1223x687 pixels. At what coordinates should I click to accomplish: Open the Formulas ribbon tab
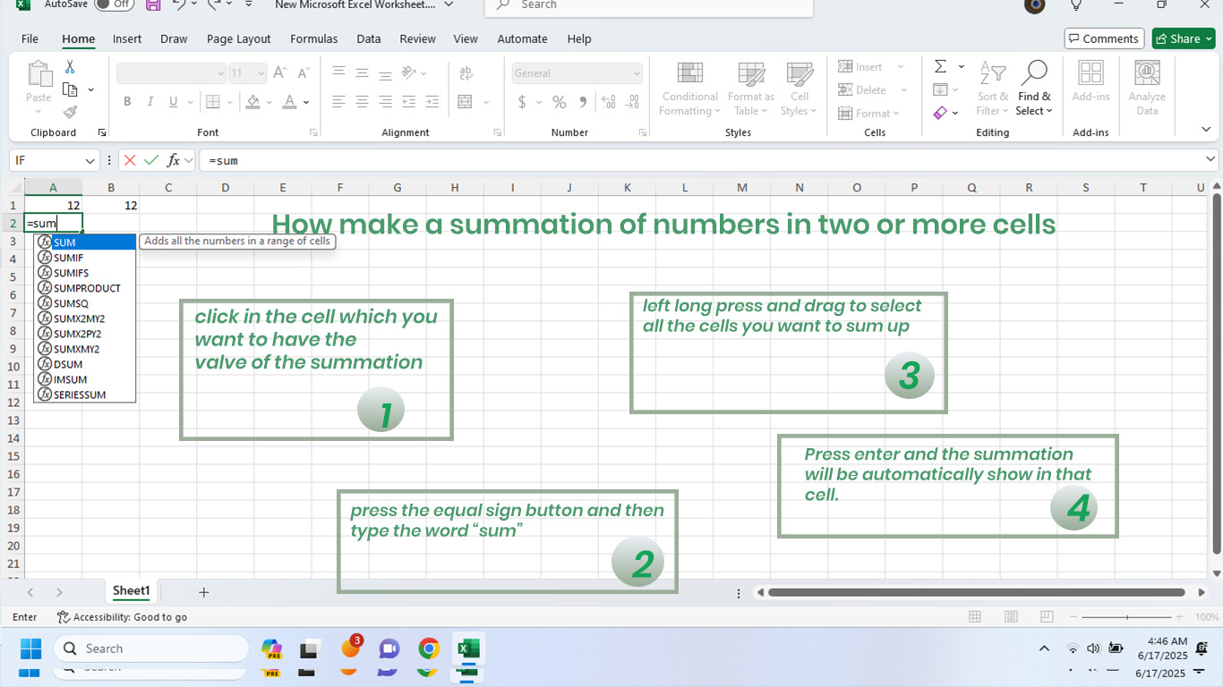pyautogui.click(x=313, y=38)
